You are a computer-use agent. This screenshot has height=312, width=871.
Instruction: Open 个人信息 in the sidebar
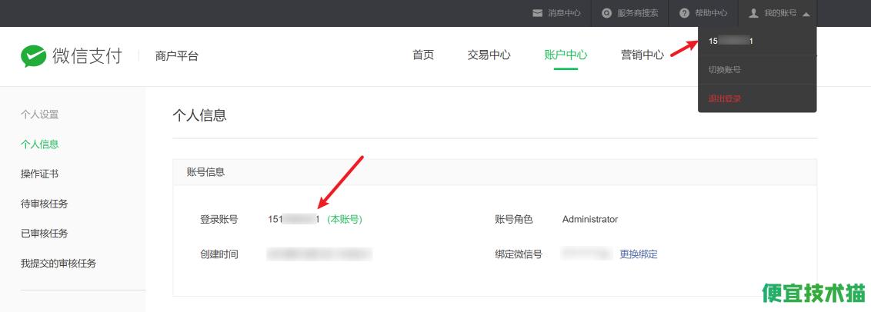point(39,144)
